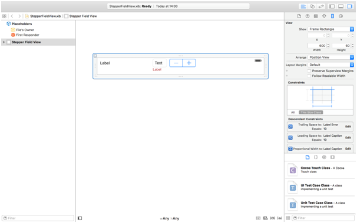Show the Object library
Screen dimensions: 357x223
324,157
